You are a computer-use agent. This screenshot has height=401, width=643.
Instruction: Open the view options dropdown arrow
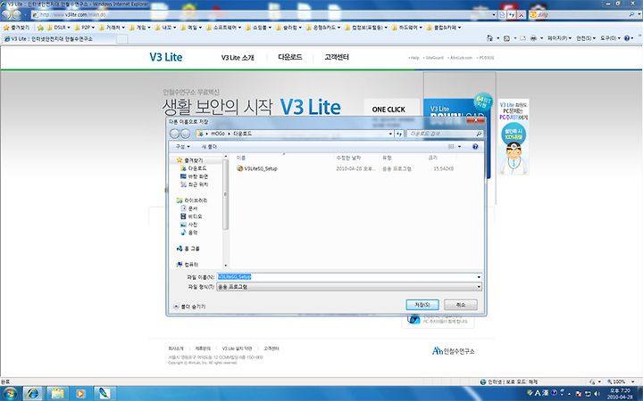tap(459, 146)
